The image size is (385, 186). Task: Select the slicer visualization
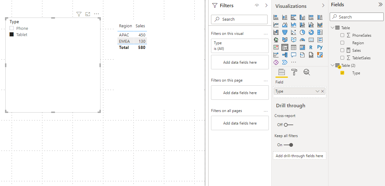click(285, 47)
